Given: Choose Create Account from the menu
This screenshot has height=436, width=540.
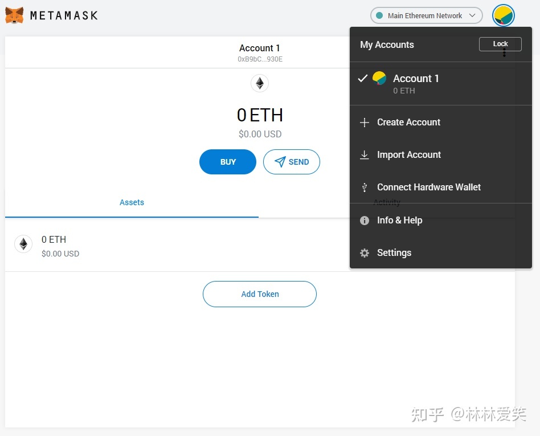Looking at the screenshot, I should pos(440,123).
